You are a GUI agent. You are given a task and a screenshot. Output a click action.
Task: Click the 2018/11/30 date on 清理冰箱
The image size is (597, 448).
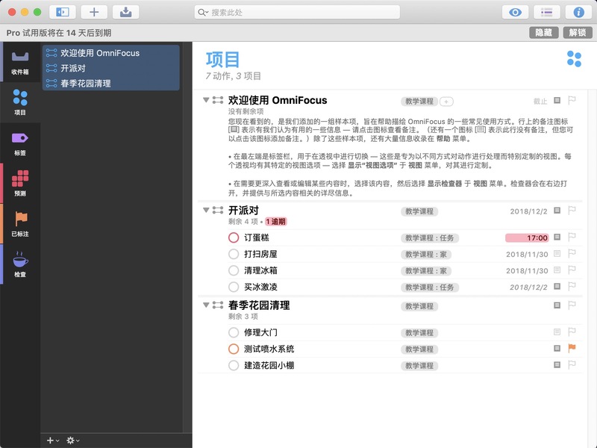pos(527,270)
